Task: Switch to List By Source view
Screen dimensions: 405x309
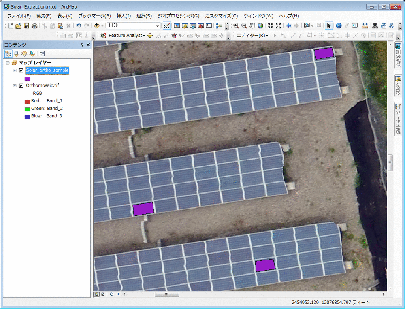Action: [16, 53]
